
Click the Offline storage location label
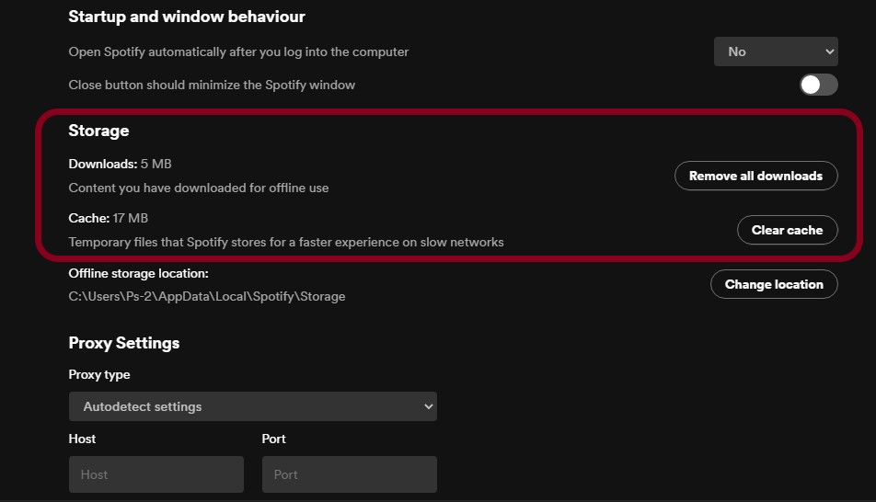(x=138, y=273)
